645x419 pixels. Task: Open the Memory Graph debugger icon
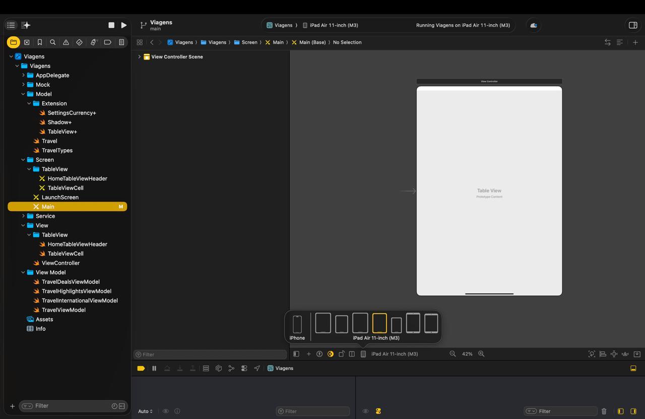click(x=231, y=368)
